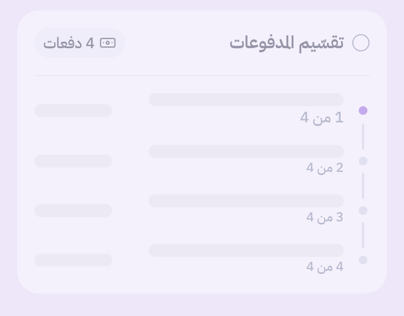Click the short amount placeholder for installment 3
This screenshot has width=404, height=316.
[73, 210]
